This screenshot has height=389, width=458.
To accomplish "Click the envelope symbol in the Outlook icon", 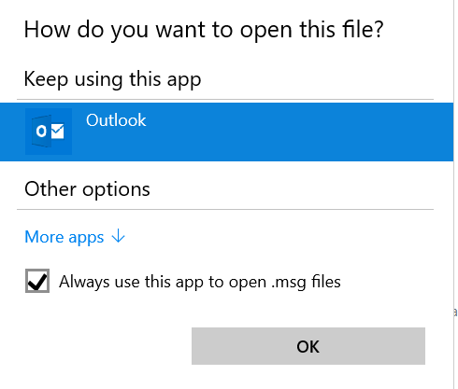I will (x=57, y=132).
